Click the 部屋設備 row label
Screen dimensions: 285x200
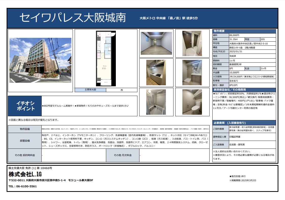25,140
